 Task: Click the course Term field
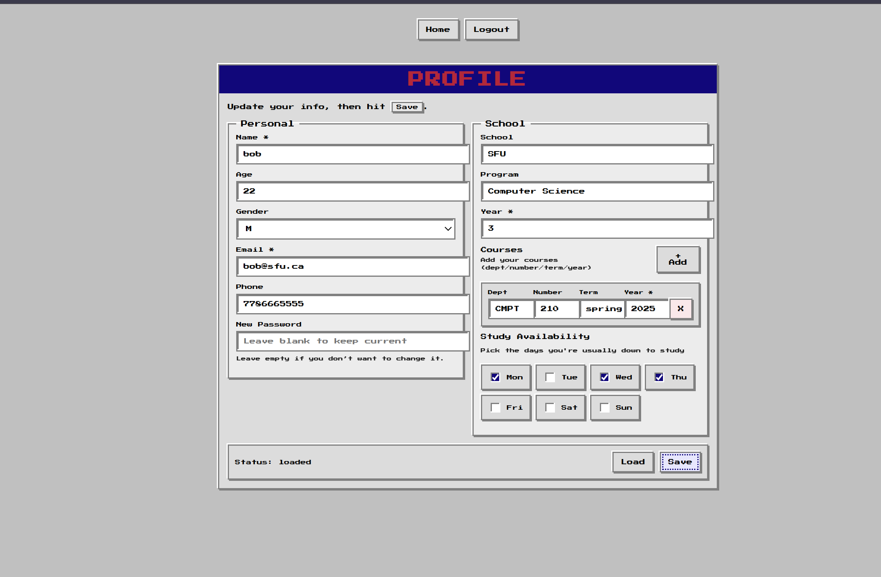coord(603,309)
